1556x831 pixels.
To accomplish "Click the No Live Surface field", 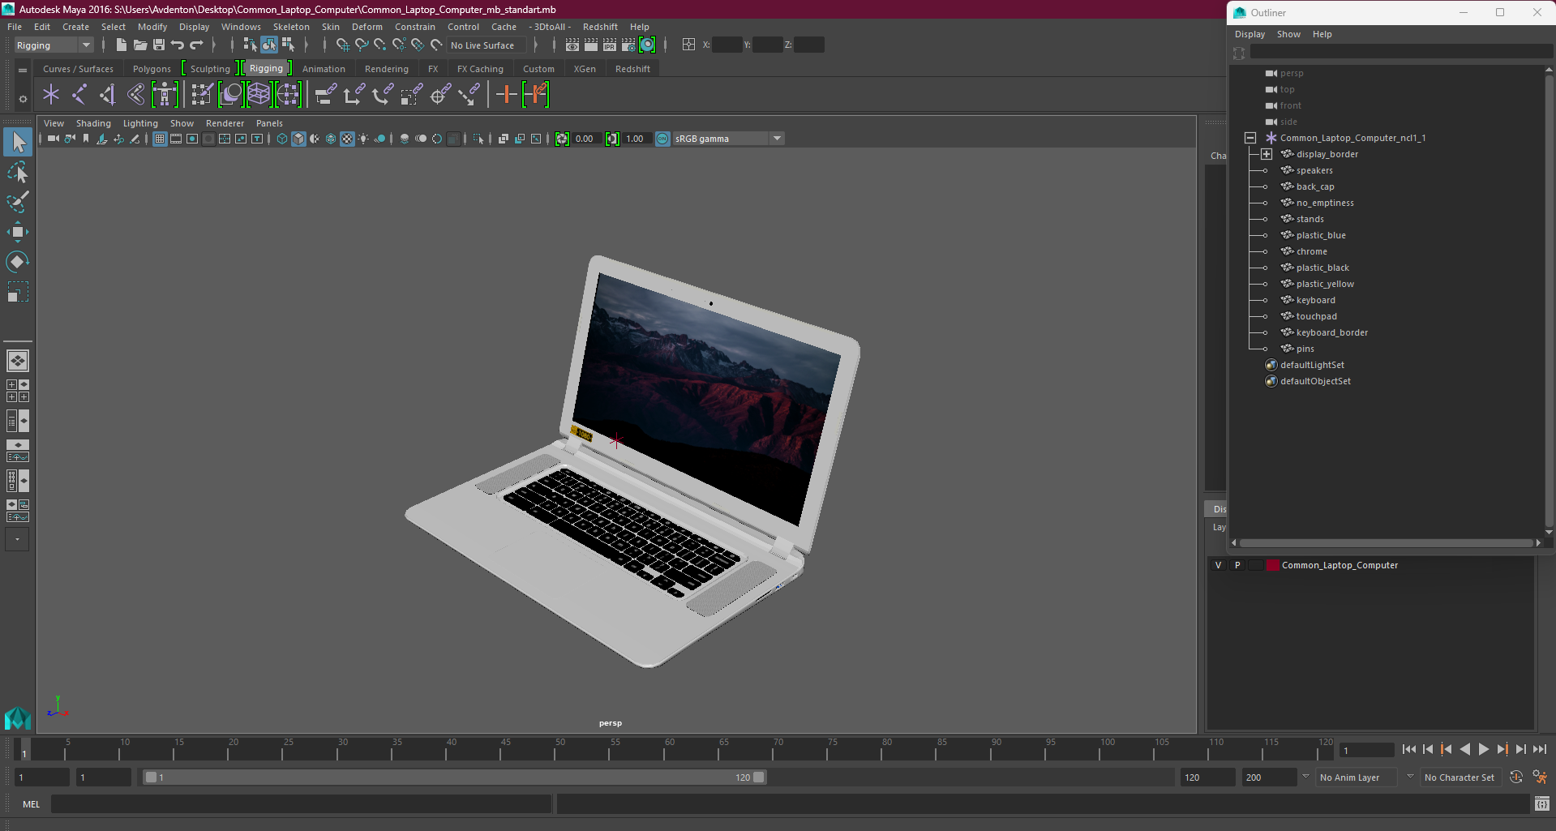I will (x=487, y=46).
